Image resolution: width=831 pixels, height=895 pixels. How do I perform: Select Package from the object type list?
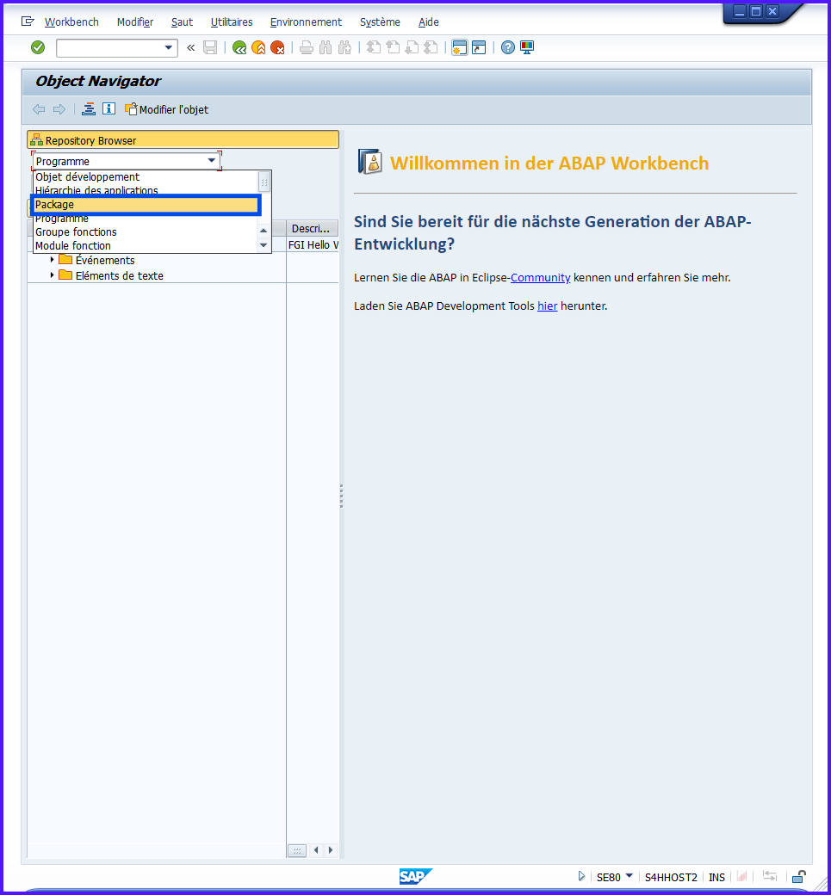pyautogui.click(x=145, y=205)
